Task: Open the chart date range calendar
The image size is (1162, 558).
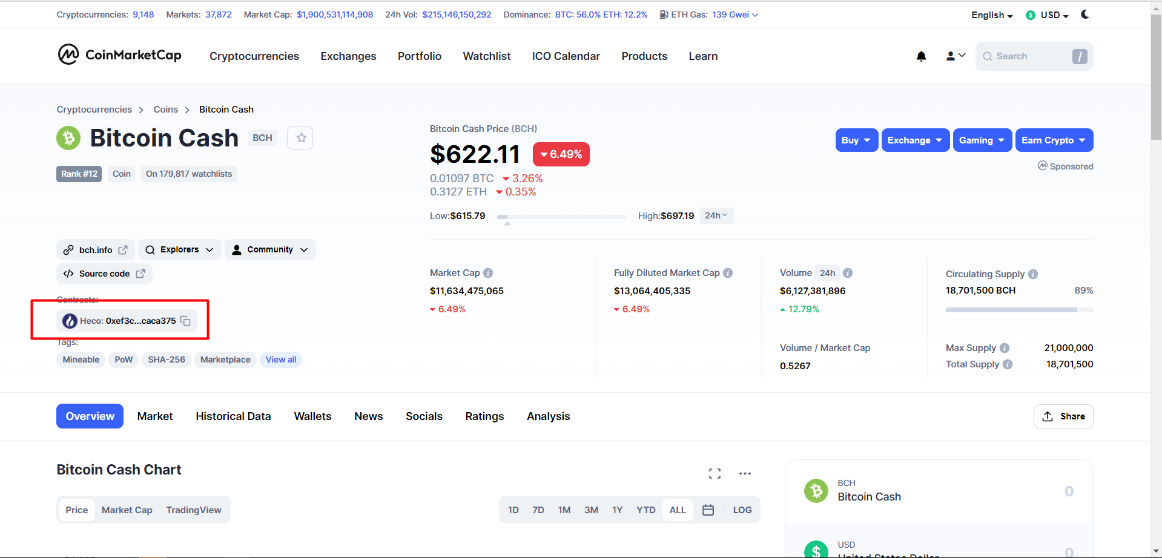Action: pos(708,510)
